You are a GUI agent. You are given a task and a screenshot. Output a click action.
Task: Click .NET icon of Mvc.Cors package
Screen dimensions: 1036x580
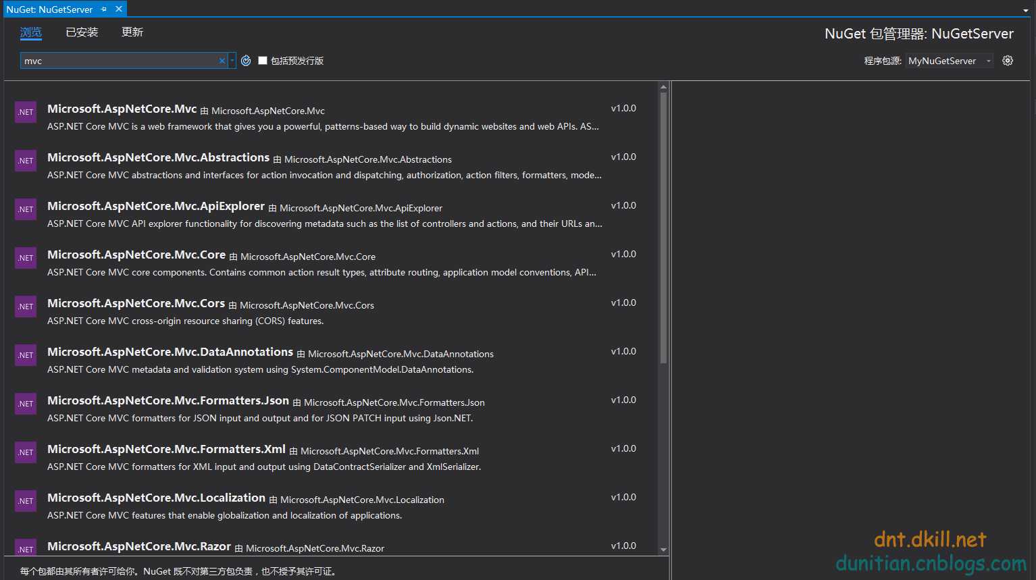click(x=26, y=307)
